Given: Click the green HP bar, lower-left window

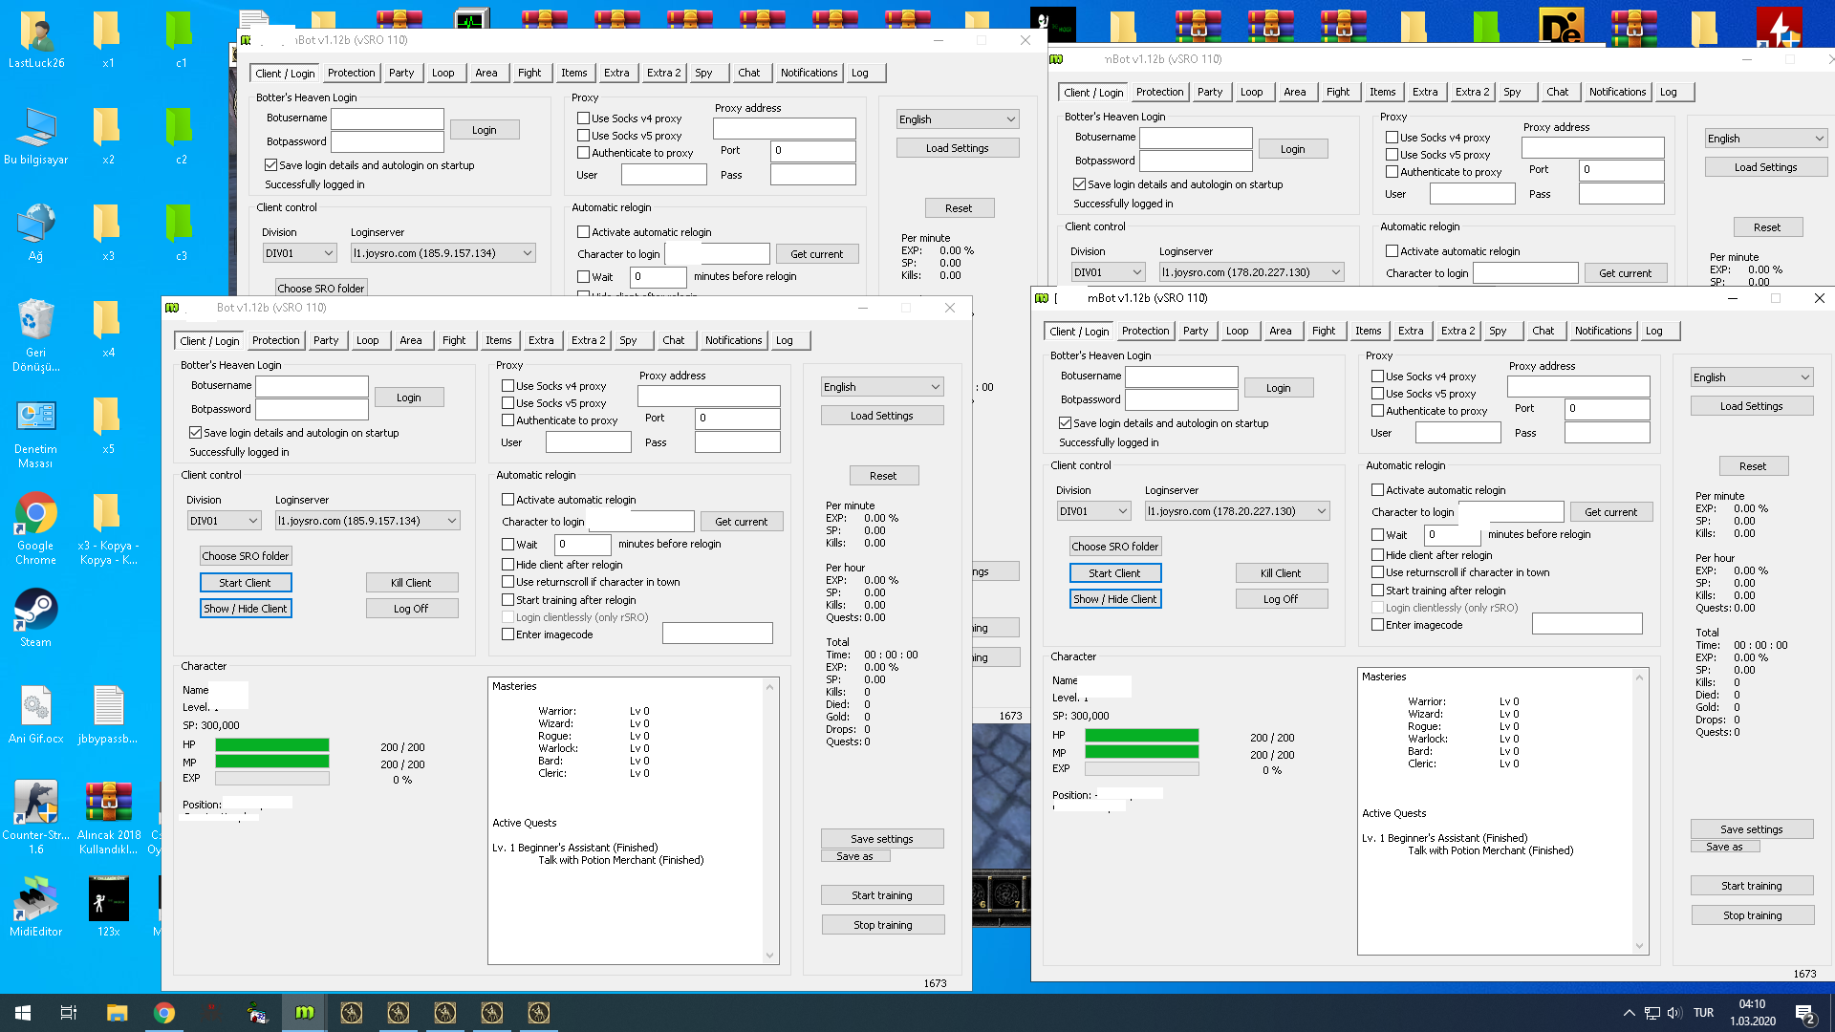Looking at the screenshot, I should pos(272,745).
